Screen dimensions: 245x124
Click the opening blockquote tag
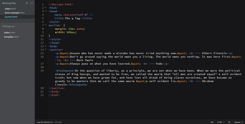(65, 71)
